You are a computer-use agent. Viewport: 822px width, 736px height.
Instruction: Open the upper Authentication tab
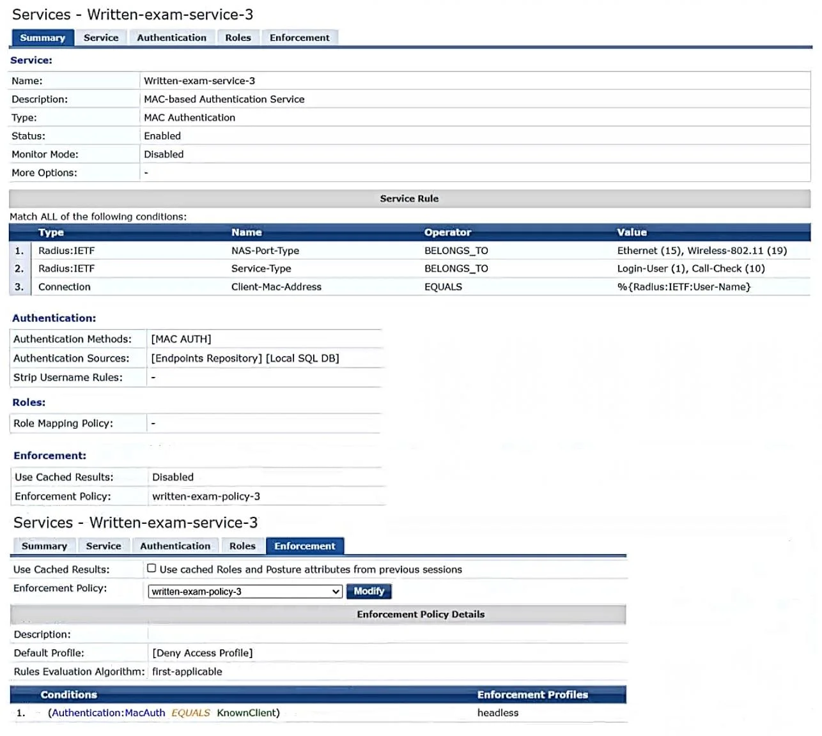(x=172, y=38)
